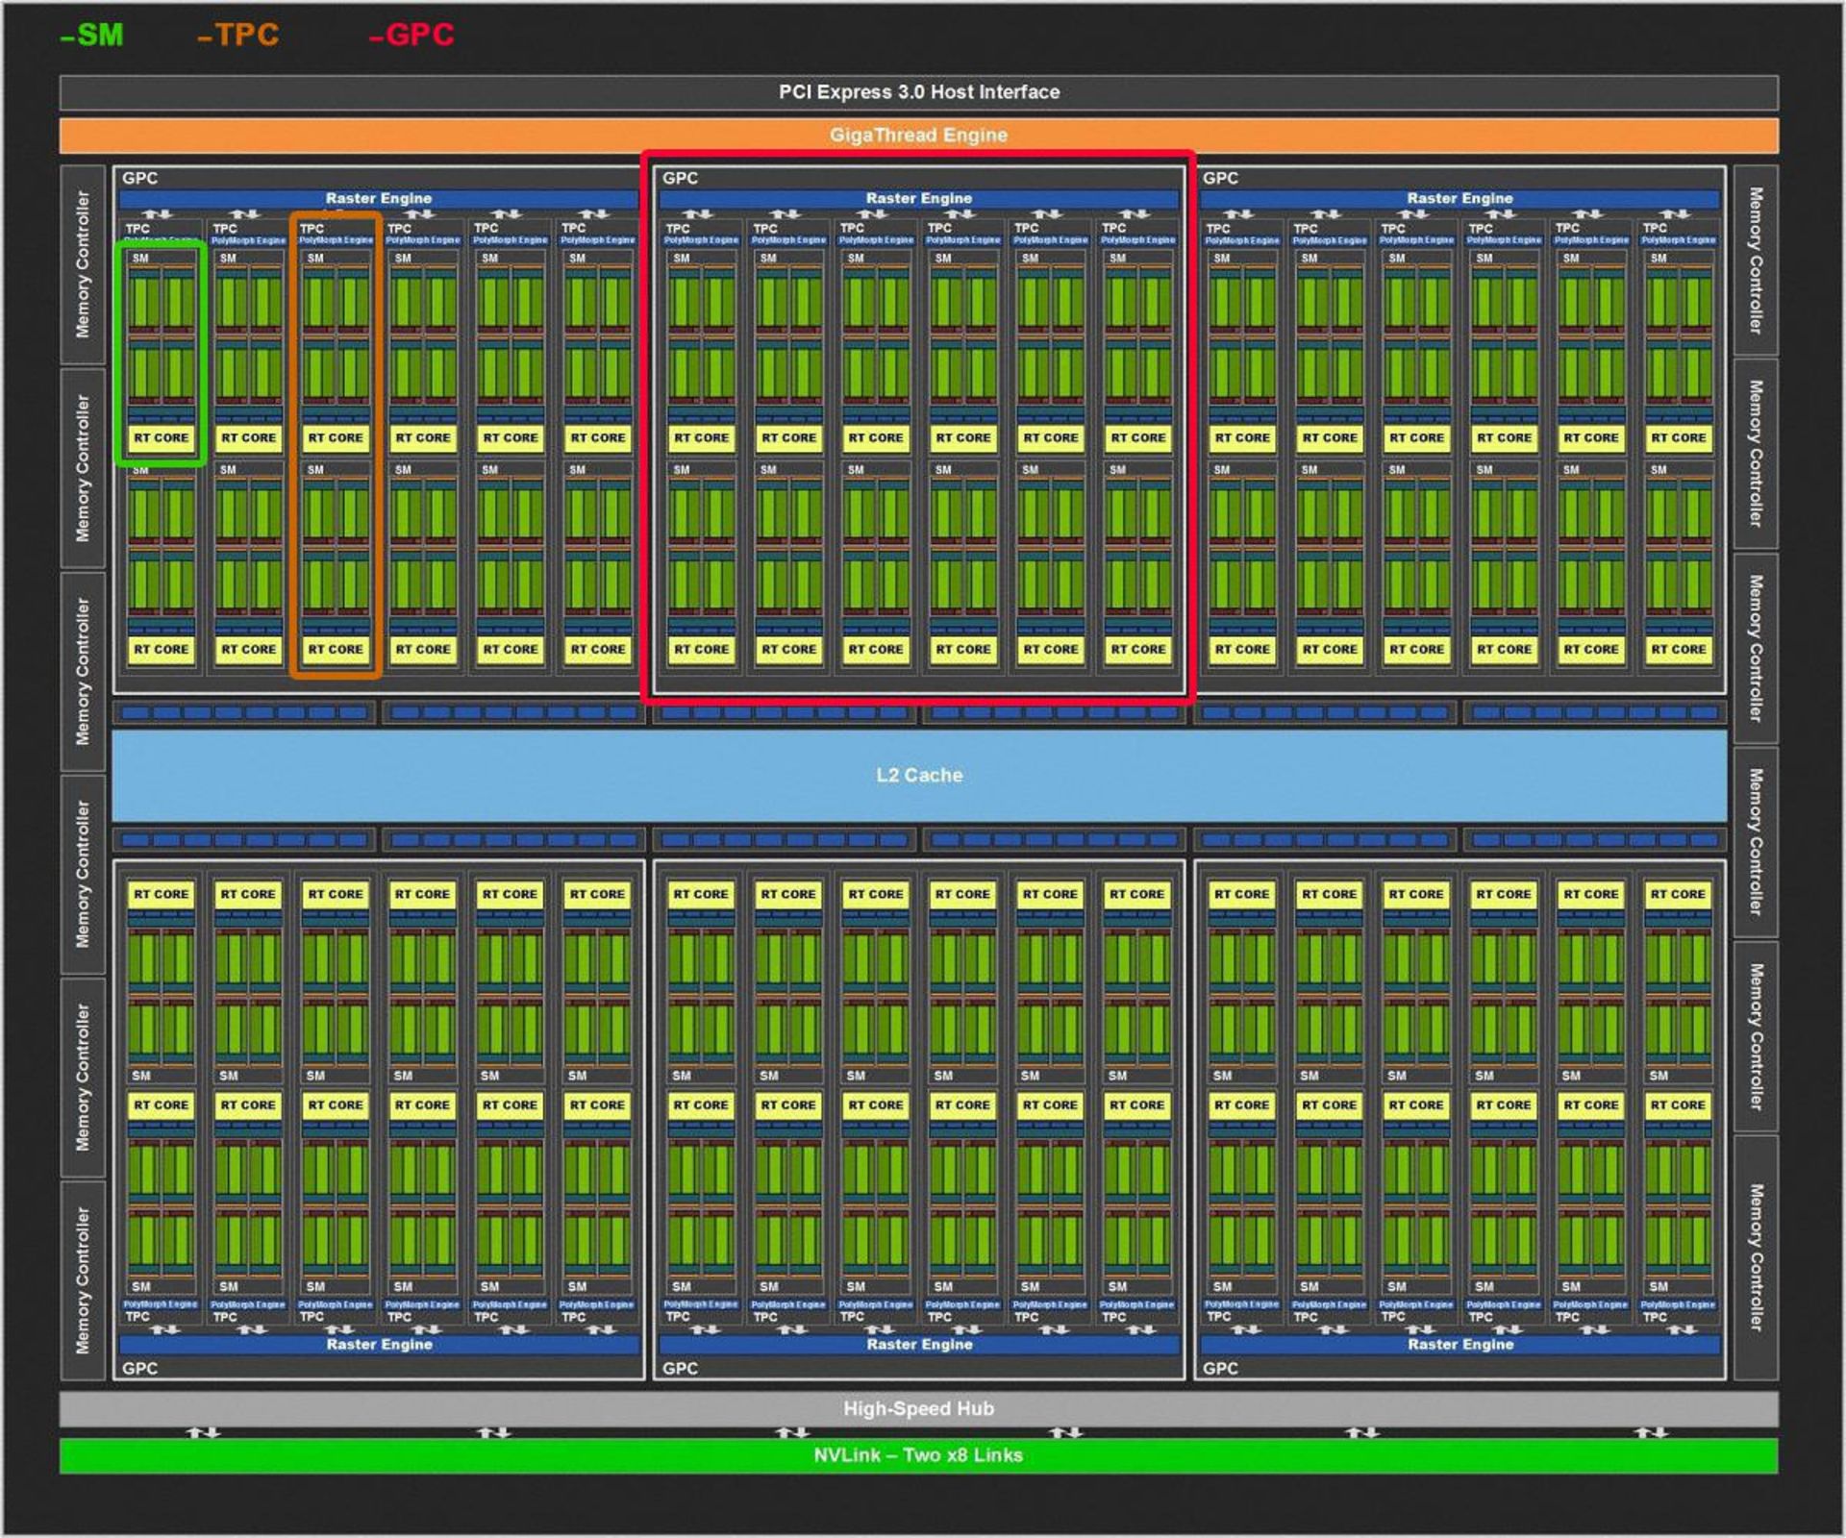This screenshot has height=1538, width=1846.
Task: Click the L2 Cache block
Action: [919, 775]
